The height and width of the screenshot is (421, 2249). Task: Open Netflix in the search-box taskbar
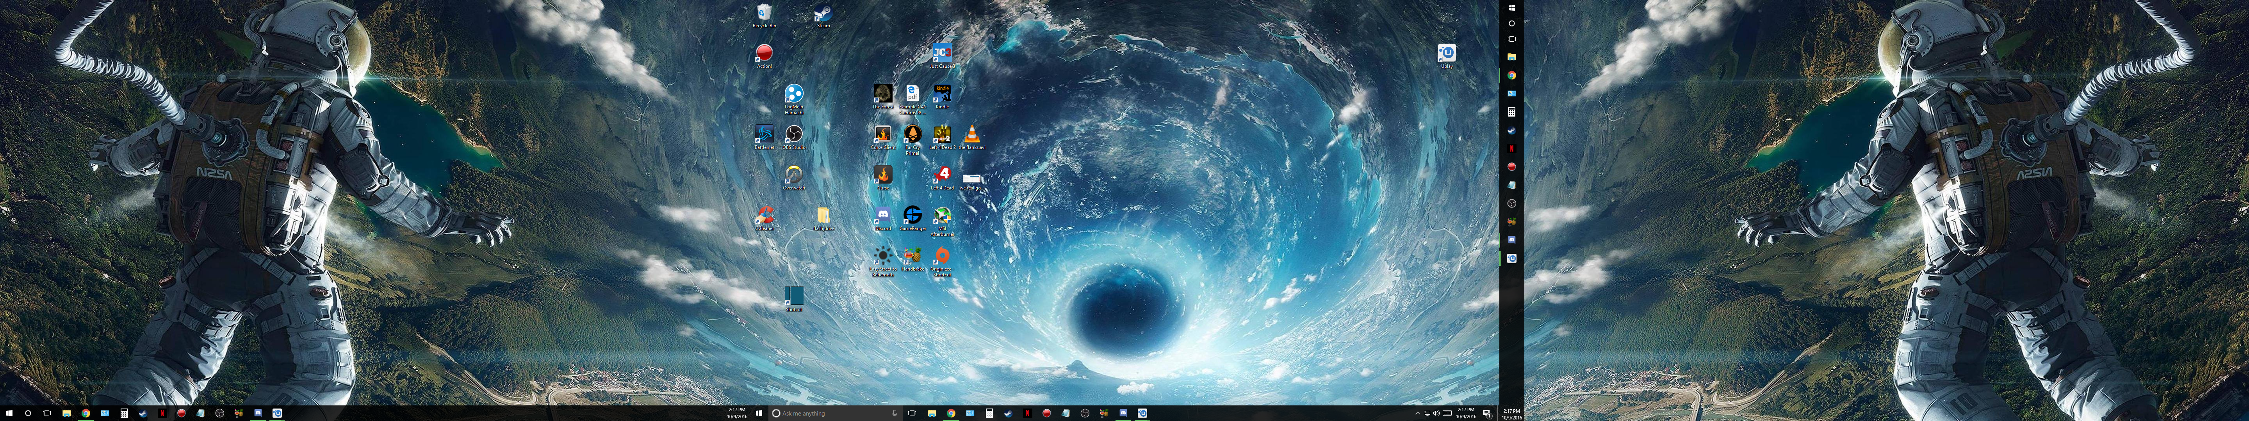pyautogui.click(x=1028, y=413)
